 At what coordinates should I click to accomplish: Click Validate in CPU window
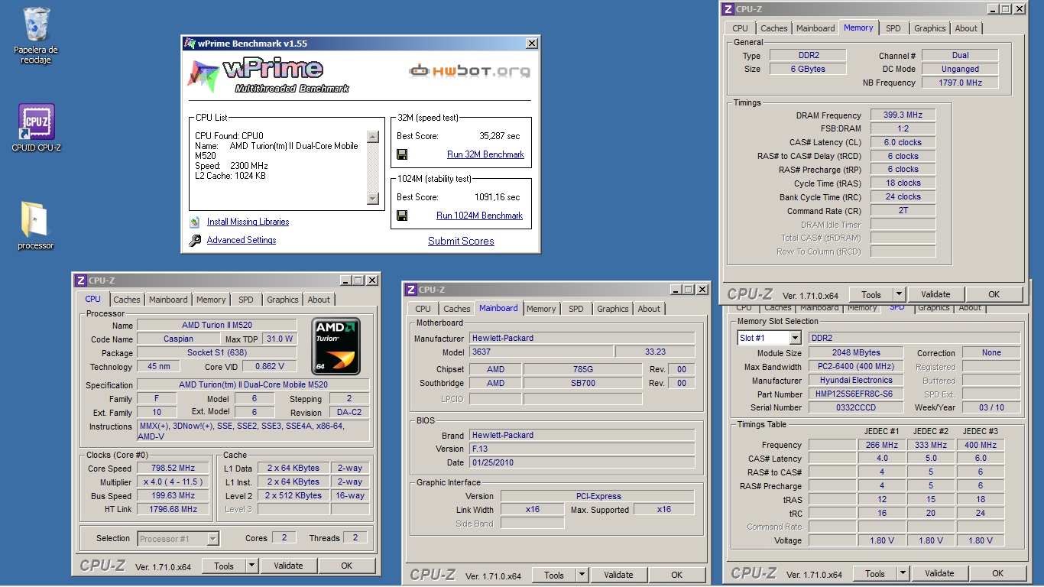(x=288, y=566)
